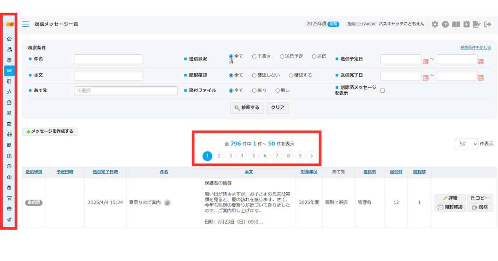Open the home icon in the sidebar
Image resolution: width=498 pixels, height=261 pixels.
pyautogui.click(x=9, y=39)
